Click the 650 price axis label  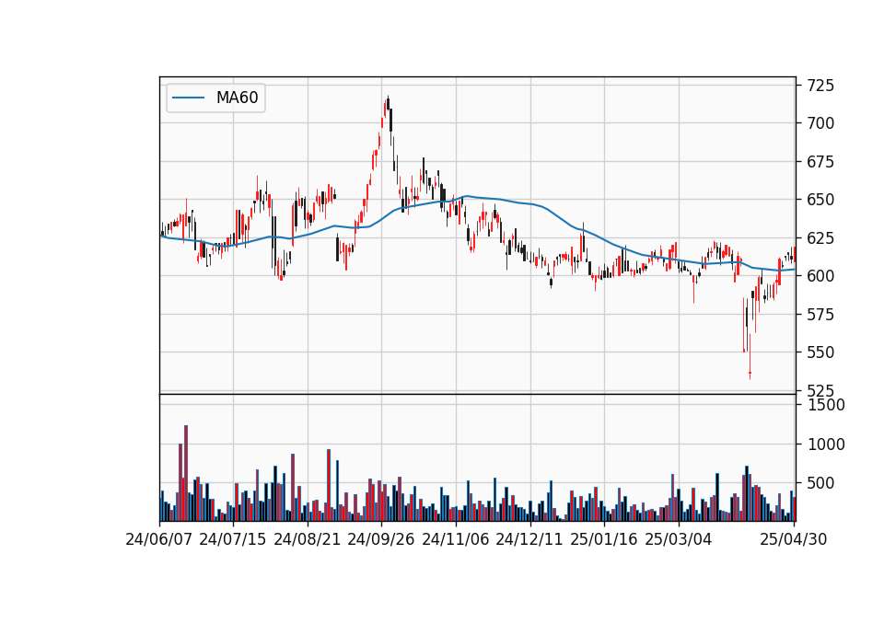[820, 200]
